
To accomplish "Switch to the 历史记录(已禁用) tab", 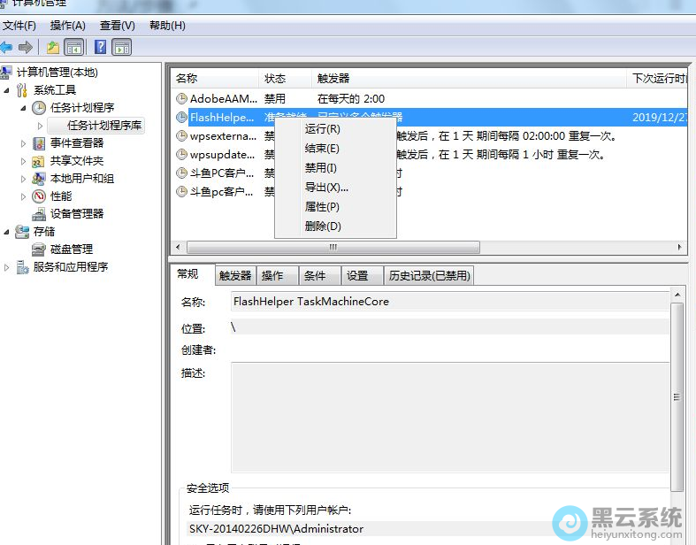I will tap(429, 276).
